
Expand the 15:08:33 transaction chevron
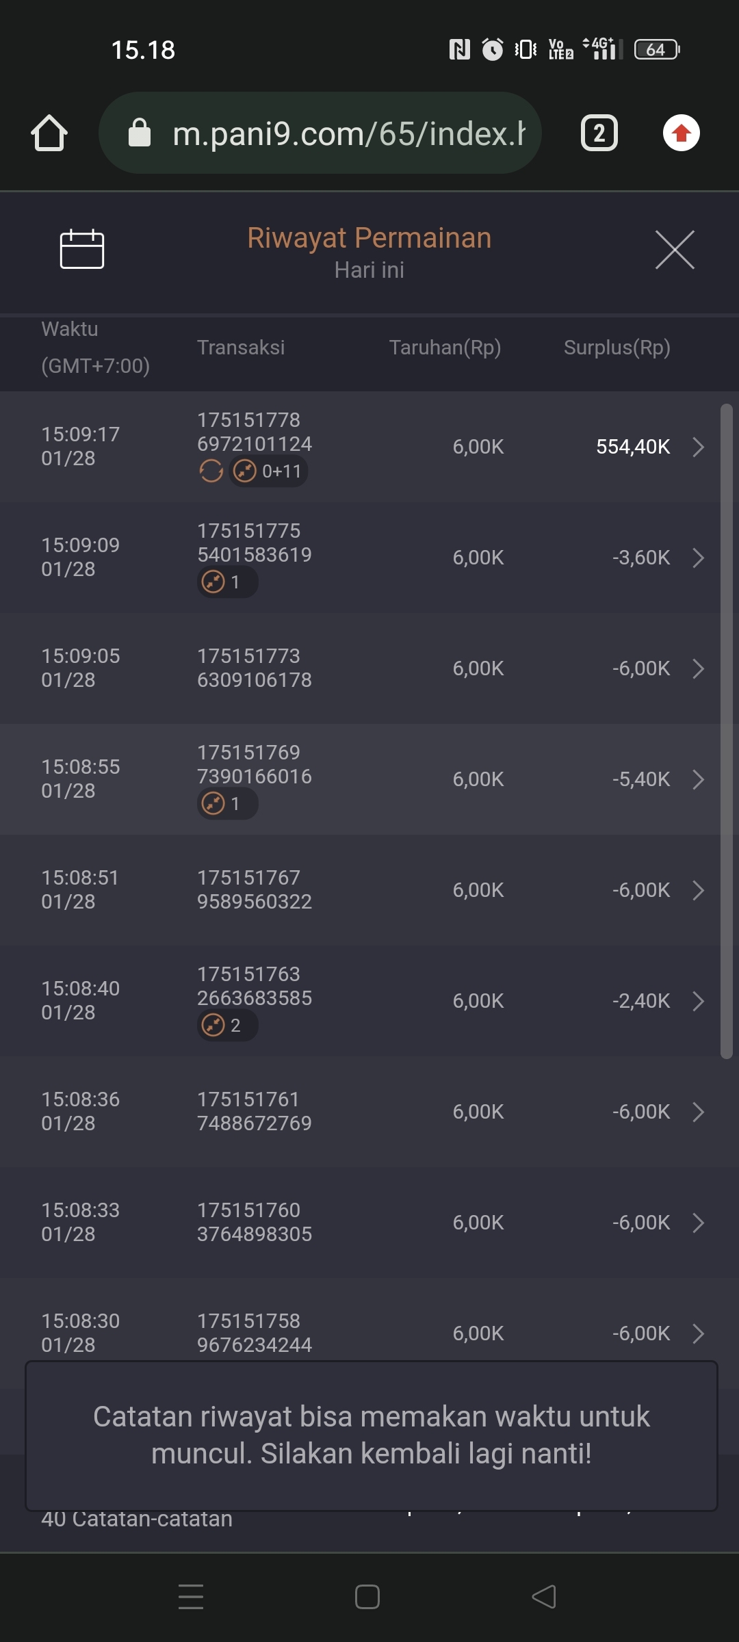pos(698,1223)
